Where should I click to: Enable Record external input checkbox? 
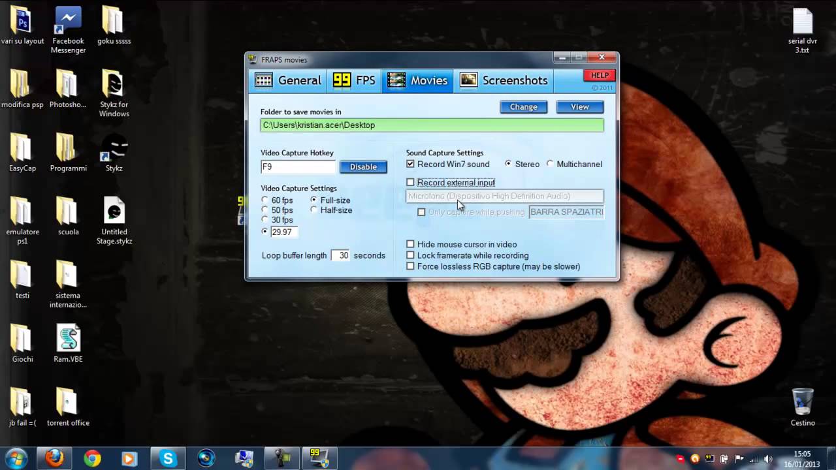pos(410,183)
